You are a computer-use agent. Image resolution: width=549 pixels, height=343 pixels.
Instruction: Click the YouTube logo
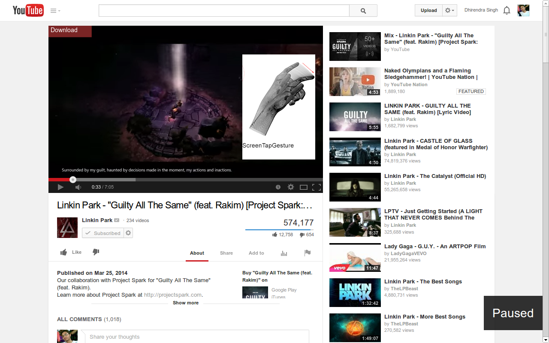click(28, 10)
